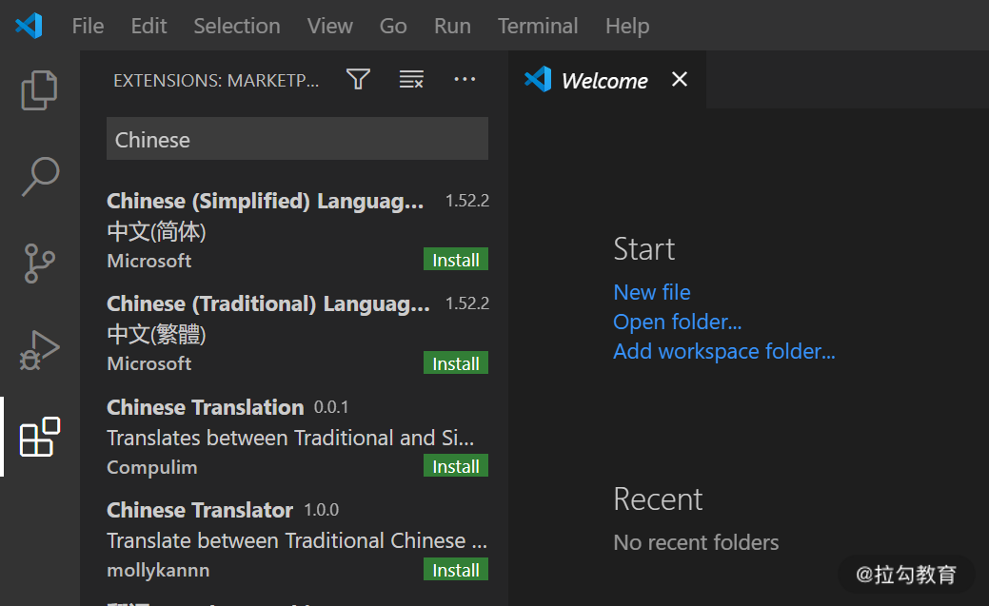This screenshot has width=989, height=606.
Task: Open the Search view in activity bar
Action: coord(40,177)
